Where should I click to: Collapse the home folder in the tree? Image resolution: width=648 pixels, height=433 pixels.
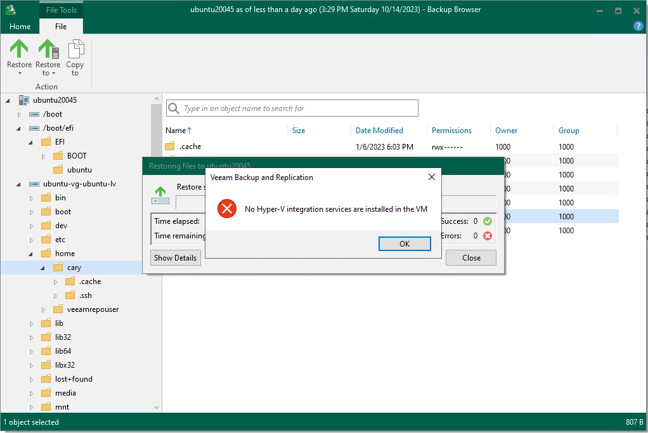(30, 253)
